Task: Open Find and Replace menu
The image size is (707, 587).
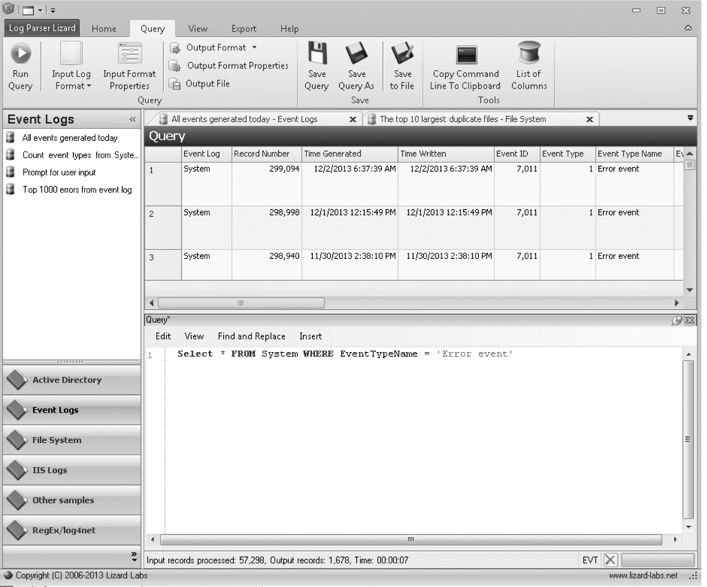Action: (x=252, y=336)
